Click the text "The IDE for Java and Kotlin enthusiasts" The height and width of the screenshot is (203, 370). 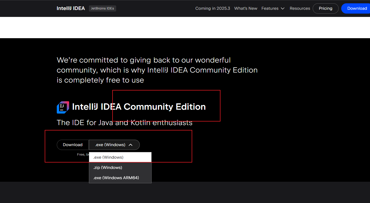click(x=125, y=123)
